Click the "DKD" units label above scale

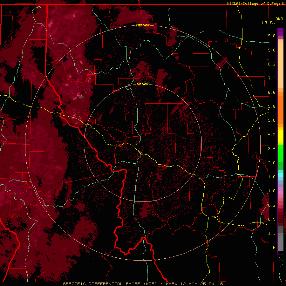[x=279, y=19]
